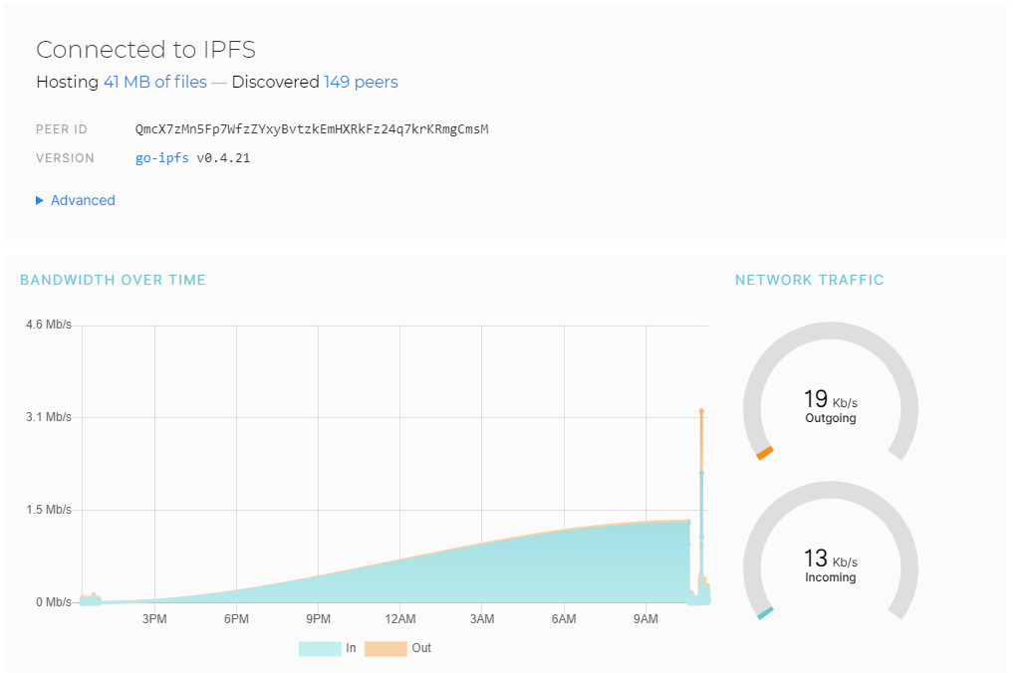Click the Peer ID hash value
1031x673 pixels.
[312, 129]
